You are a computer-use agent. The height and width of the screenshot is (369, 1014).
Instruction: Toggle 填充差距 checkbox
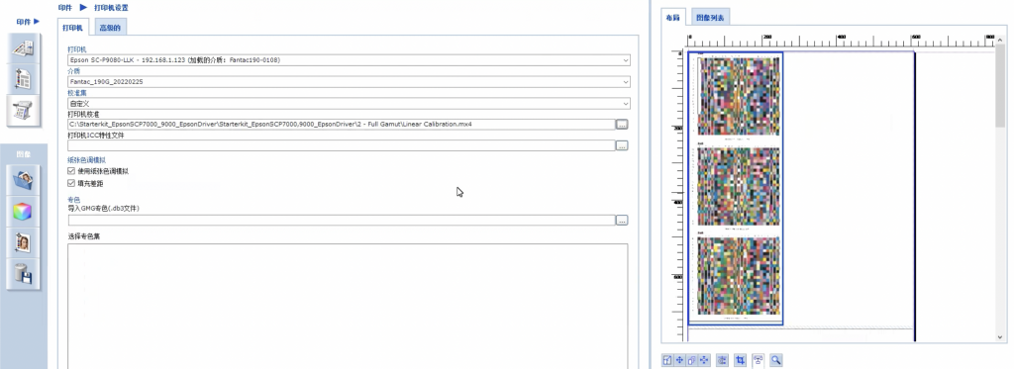pyautogui.click(x=71, y=184)
